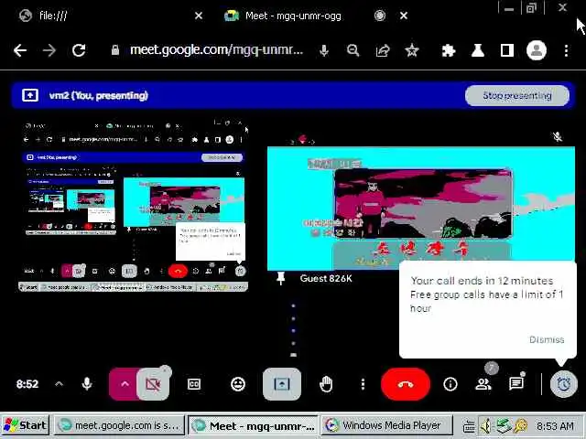This screenshot has height=439, width=586.
Task: Share this page using share icon
Action: (x=383, y=50)
